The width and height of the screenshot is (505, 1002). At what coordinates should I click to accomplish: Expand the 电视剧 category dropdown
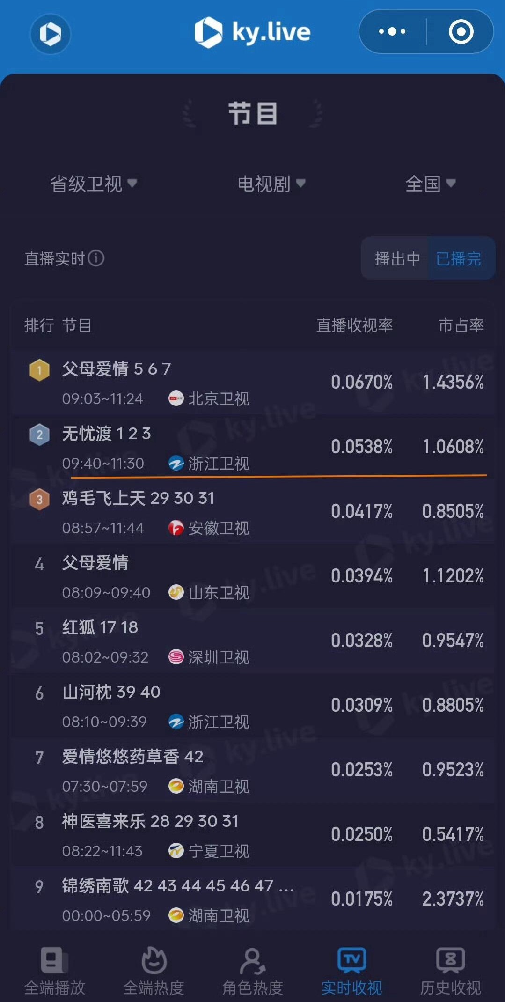click(271, 184)
